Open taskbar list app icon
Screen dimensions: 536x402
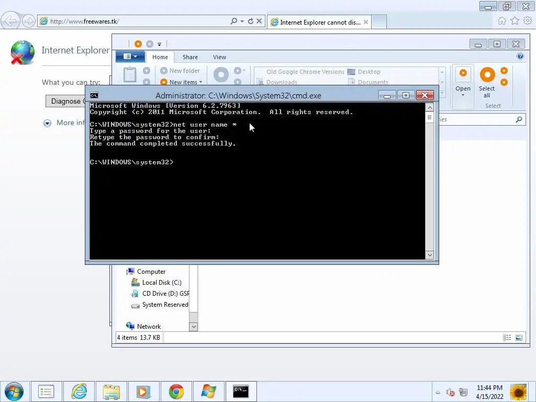point(46,392)
